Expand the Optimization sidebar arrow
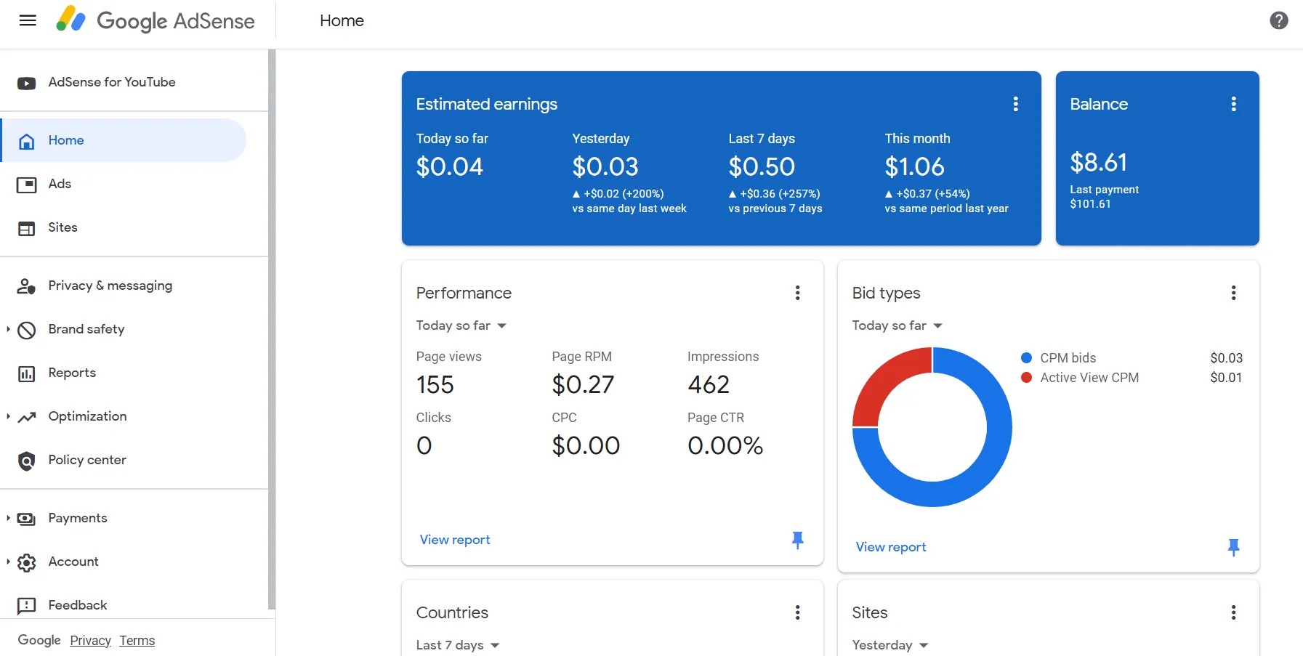 [8, 416]
